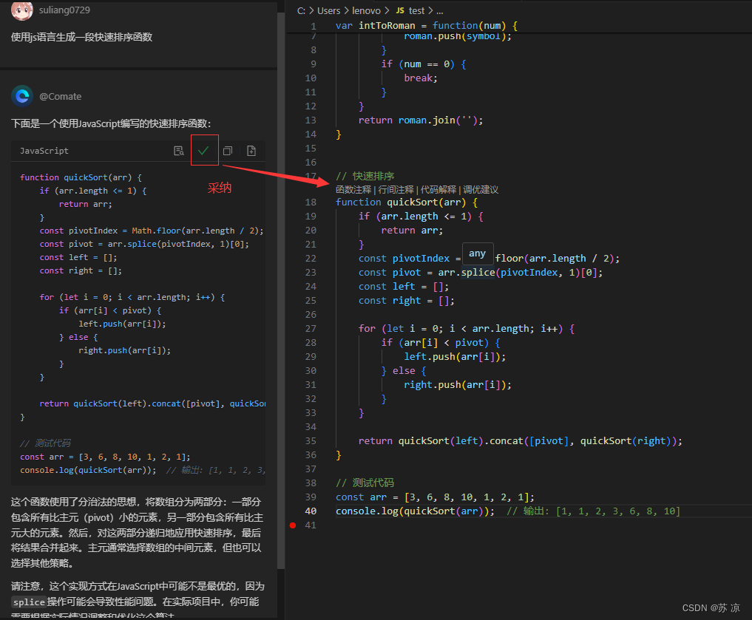Click the @Comate name label

coord(61,96)
